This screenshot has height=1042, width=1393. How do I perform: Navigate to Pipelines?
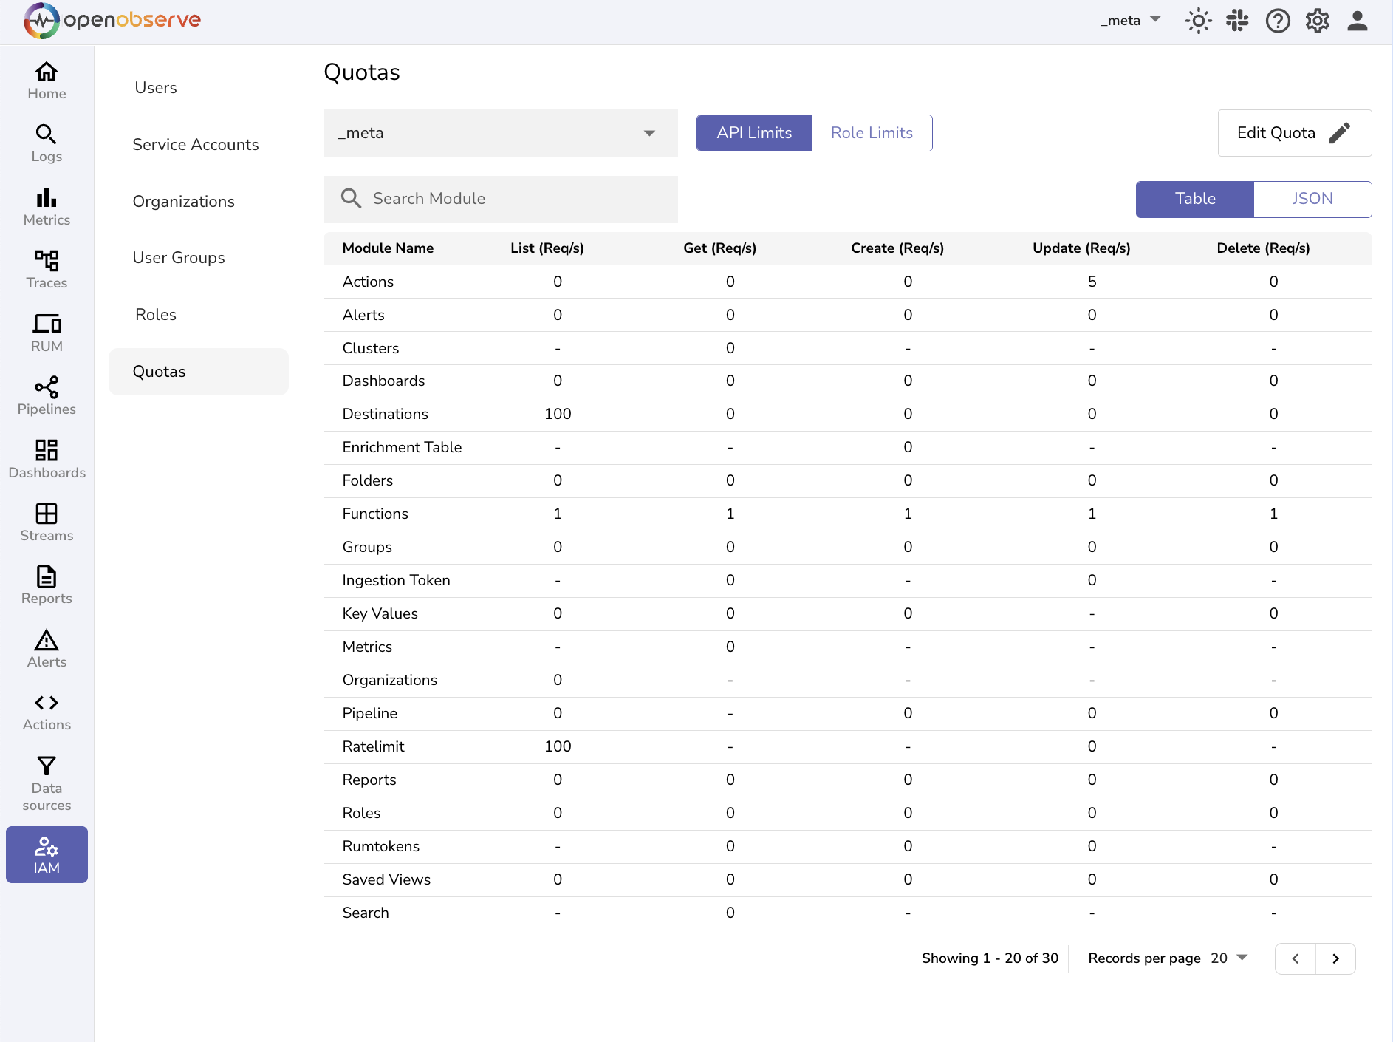(x=47, y=396)
